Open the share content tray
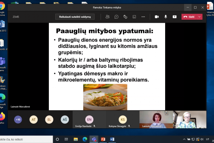The height and width of the screenshot is (143, 214). tap(174, 17)
